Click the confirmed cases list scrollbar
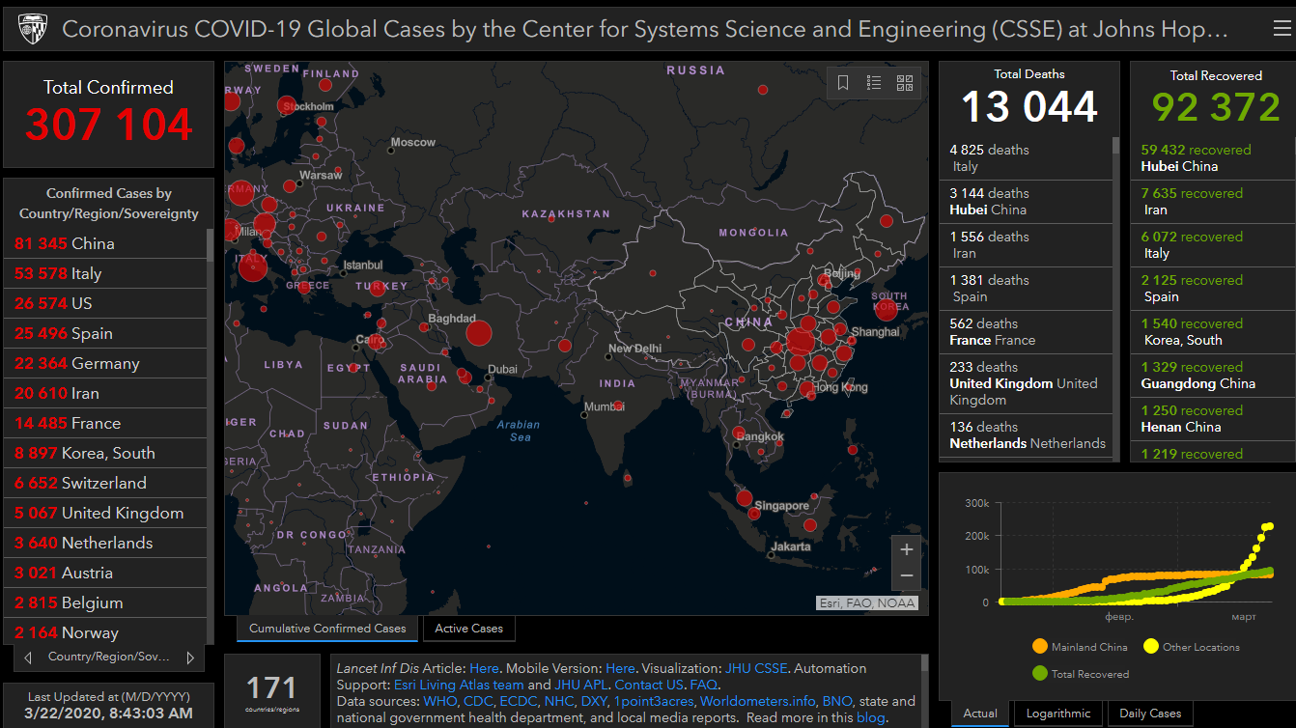 click(210, 386)
